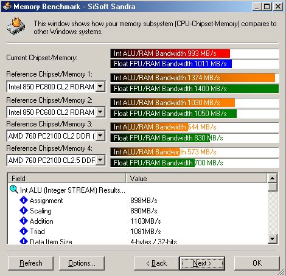Click the orange Int ALU 573 MB/s bar
Image resolution: width=286 pixels, height=276 pixels.
point(145,152)
